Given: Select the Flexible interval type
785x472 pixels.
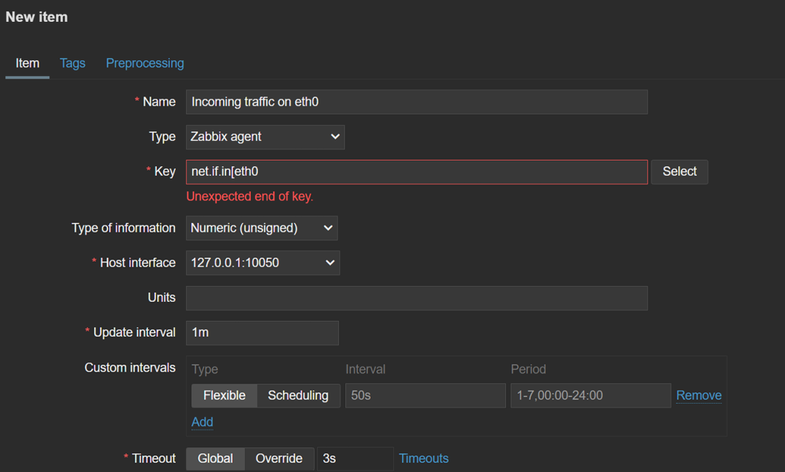Looking at the screenshot, I should (225, 396).
